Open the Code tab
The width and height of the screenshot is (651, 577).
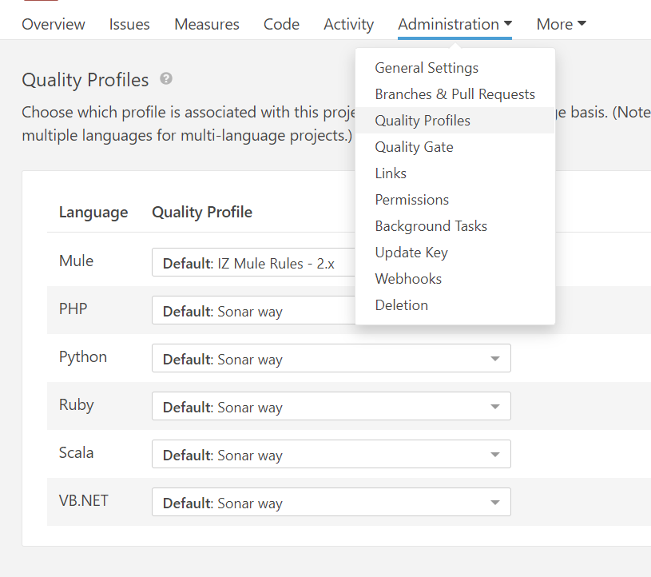(x=281, y=25)
